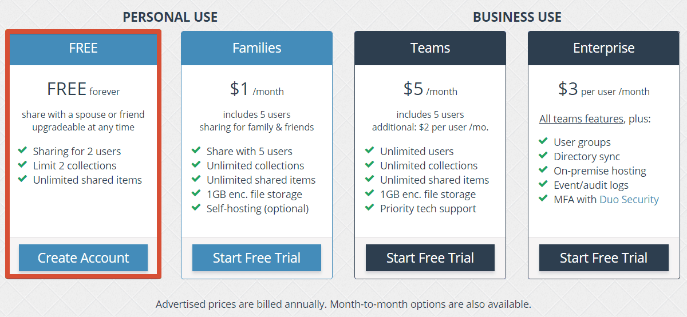Start Free Trial for Families plan
687x317 pixels.
pos(256,257)
